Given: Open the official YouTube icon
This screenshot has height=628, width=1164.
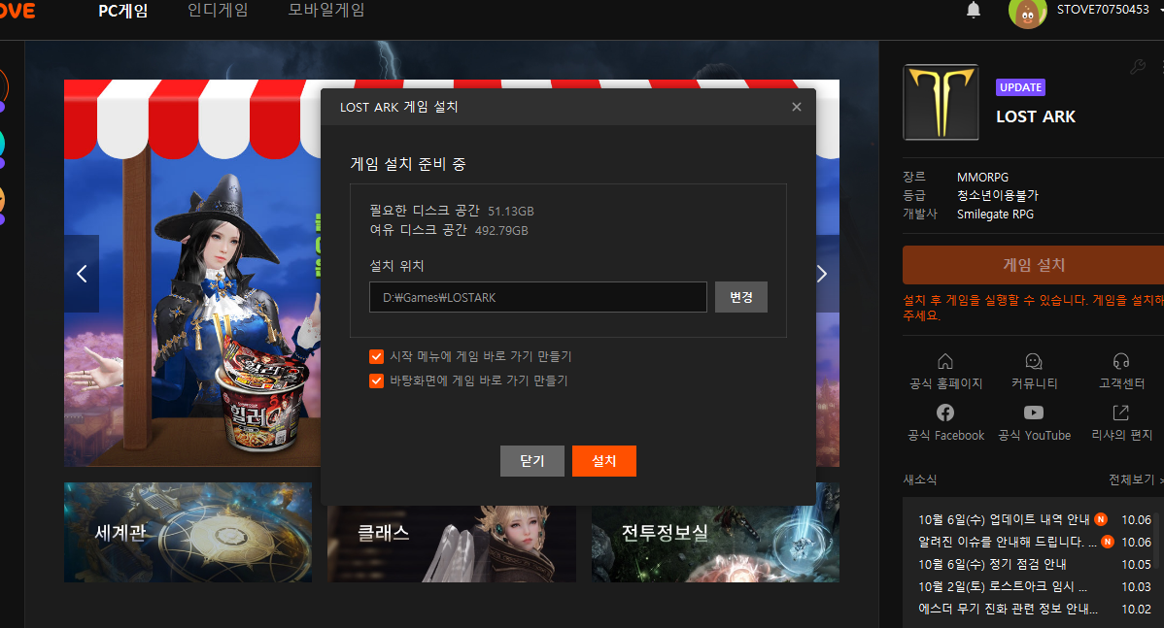Looking at the screenshot, I should coord(1034,413).
